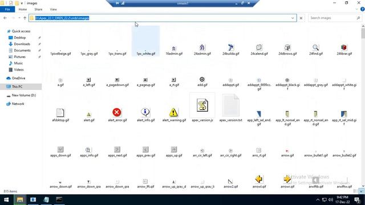Select the 24calend.gif file icon

(x=259, y=47)
